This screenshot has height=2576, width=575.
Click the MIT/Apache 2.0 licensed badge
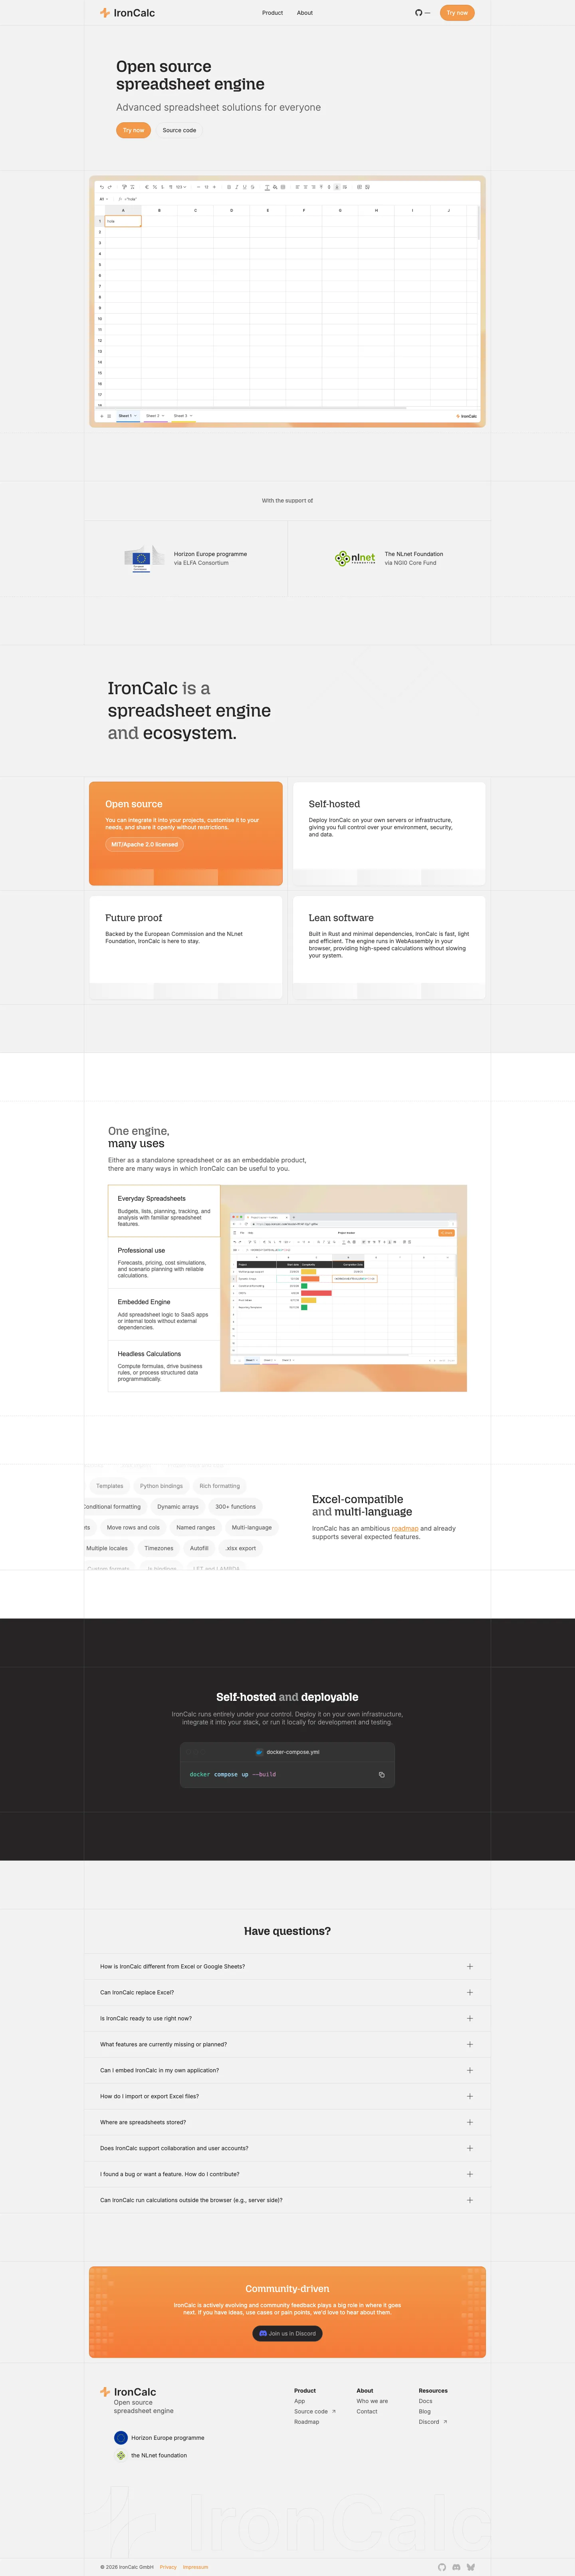coord(144,845)
